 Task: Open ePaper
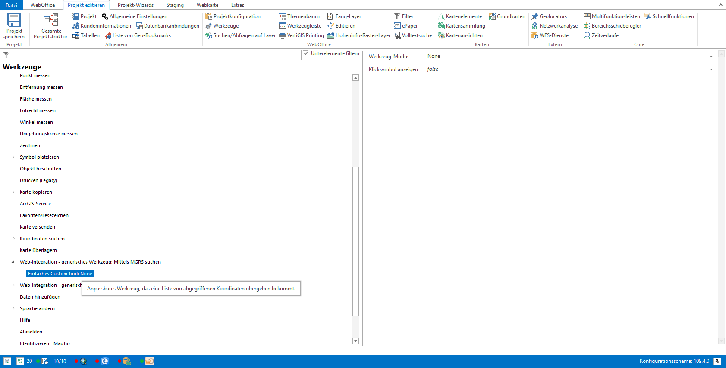pos(405,26)
